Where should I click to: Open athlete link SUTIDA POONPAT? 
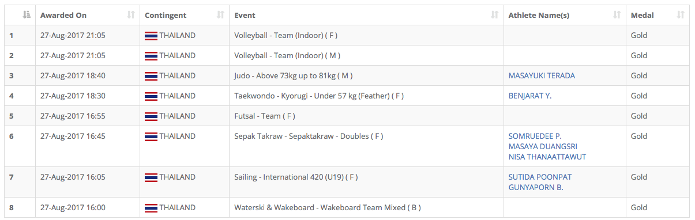click(x=540, y=177)
